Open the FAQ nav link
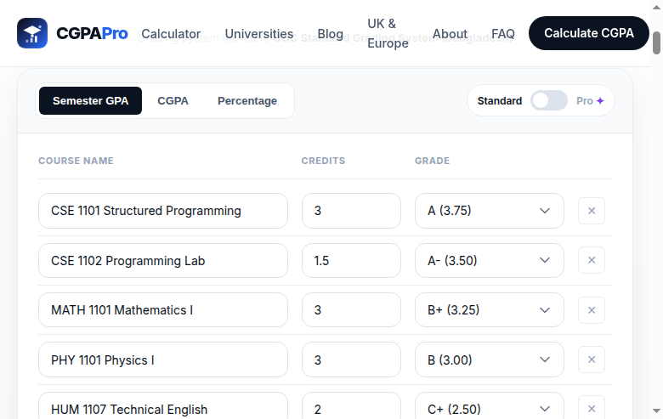The image size is (663, 419). coord(503,34)
